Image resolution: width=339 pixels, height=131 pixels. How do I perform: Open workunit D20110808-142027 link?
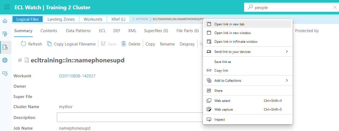coord(77,76)
